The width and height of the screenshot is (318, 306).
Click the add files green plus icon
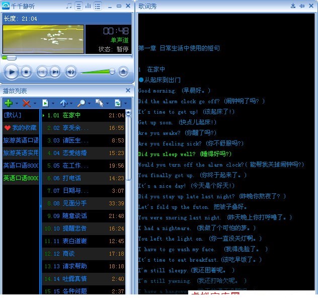[x=9, y=103]
